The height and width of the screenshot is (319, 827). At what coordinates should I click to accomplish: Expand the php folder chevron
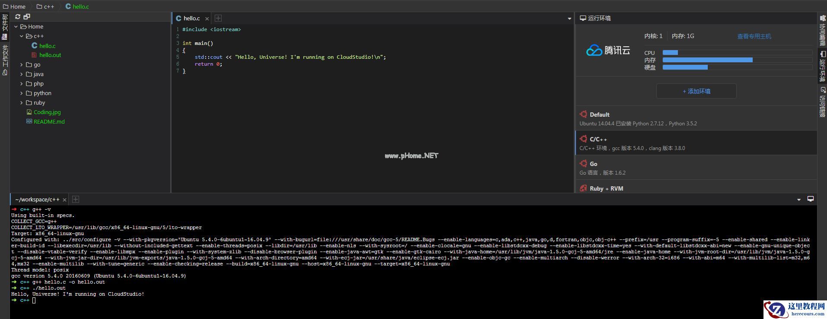(21, 83)
